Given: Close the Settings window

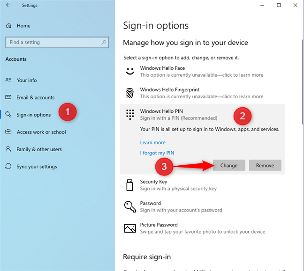Looking at the screenshot, I should pyautogui.click(x=295, y=5).
